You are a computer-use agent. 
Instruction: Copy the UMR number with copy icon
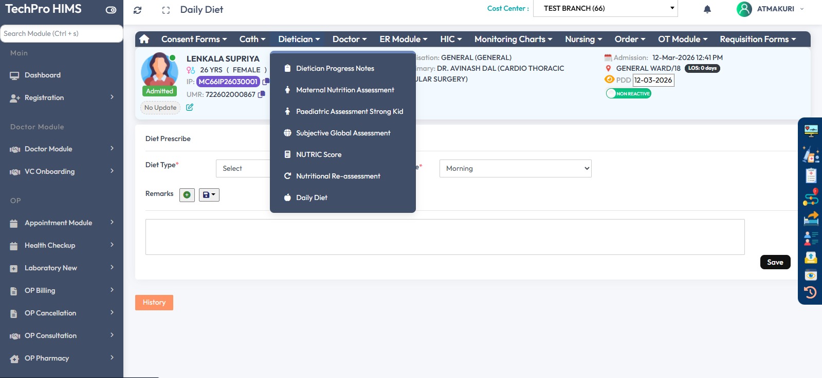pyautogui.click(x=262, y=94)
